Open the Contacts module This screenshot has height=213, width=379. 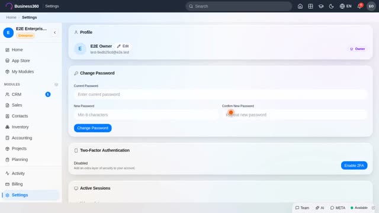coord(30,116)
